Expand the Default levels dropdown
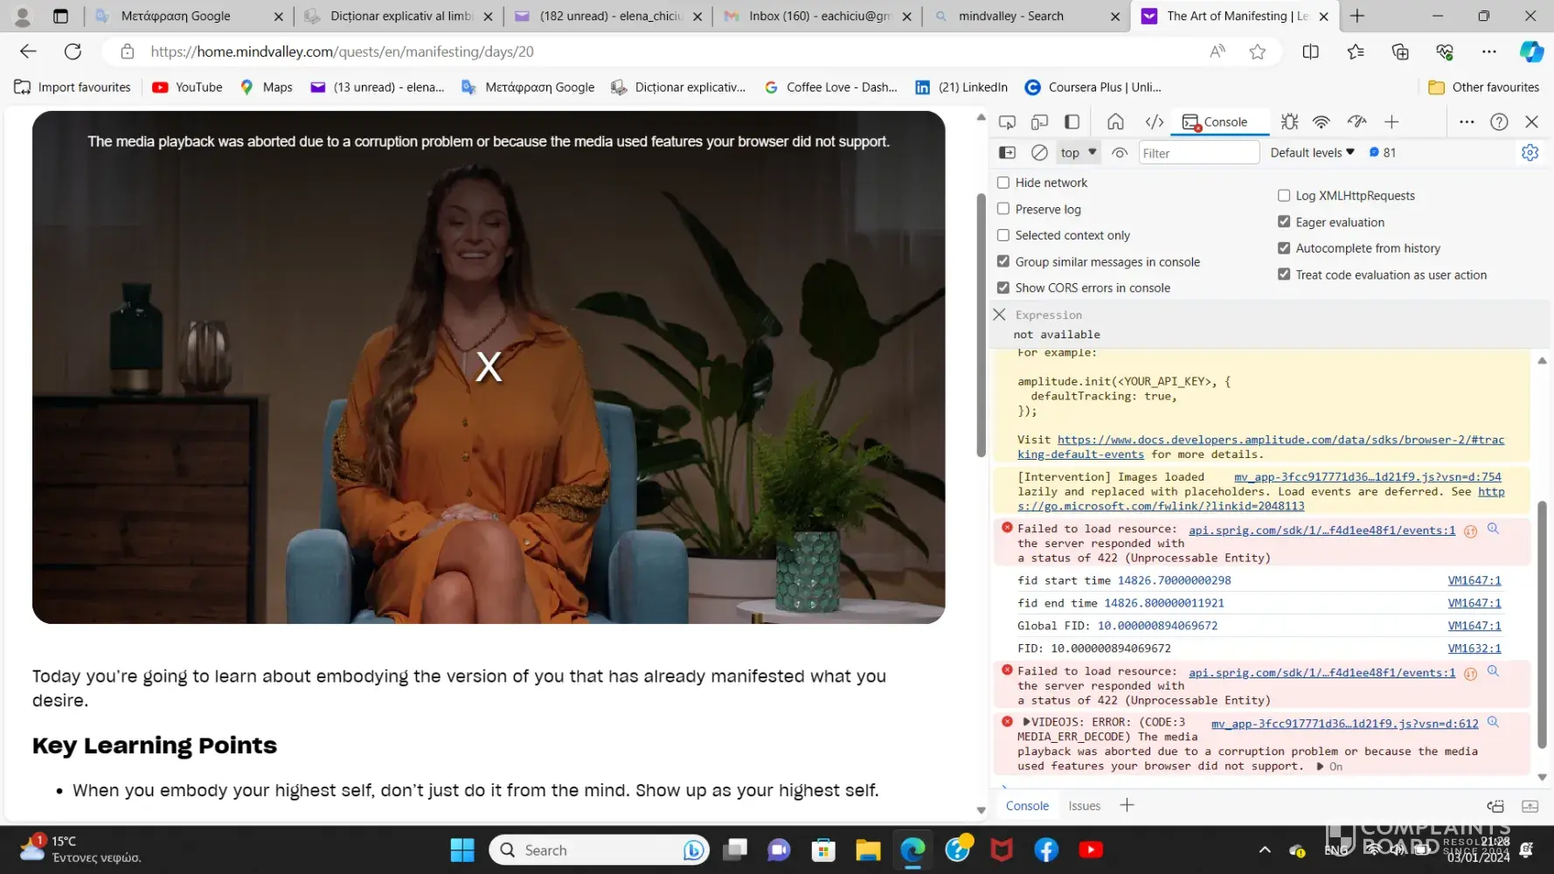The width and height of the screenshot is (1554, 874). pyautogui.click(x=1312, y=153)
